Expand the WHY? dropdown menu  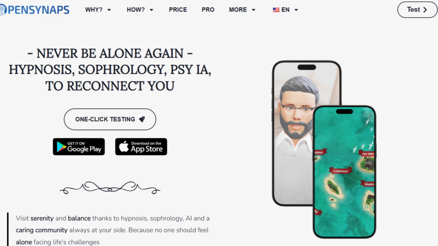98,10
